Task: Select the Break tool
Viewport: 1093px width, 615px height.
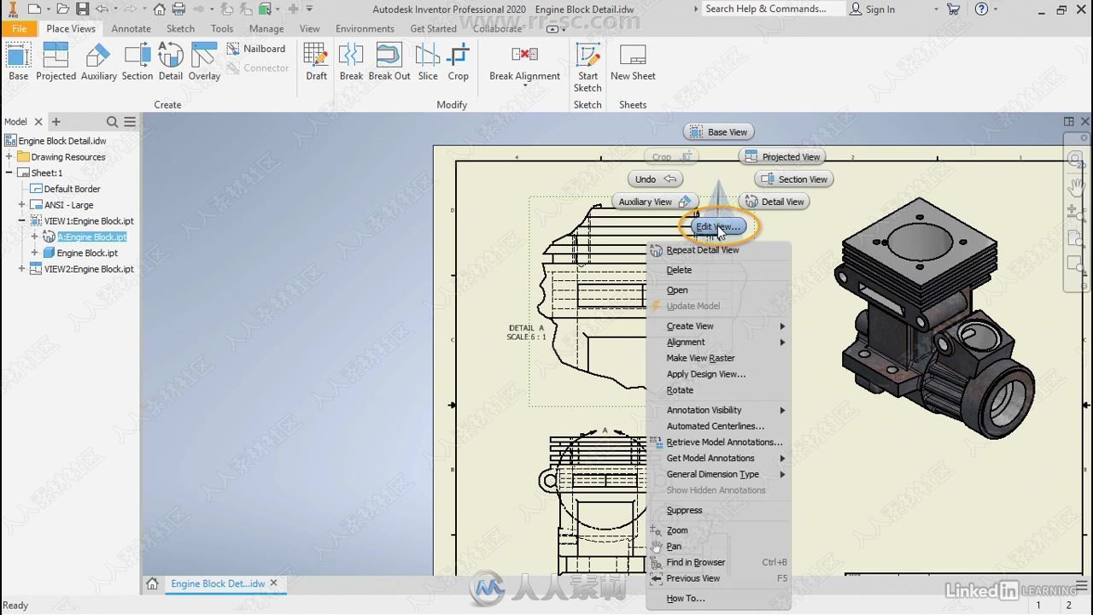Action: (x=351, y=62)
